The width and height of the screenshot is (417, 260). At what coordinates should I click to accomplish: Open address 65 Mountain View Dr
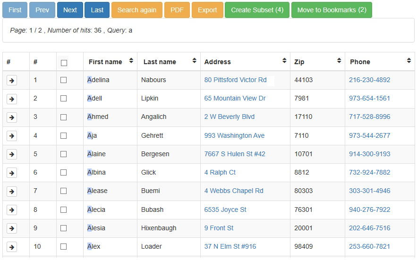(235, 98)
